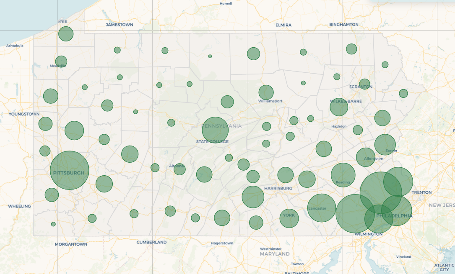
Task: Click the large Pittsburgh bubble
Action: point(70,170)
